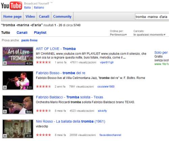Click the YouTube logo

coord(11,5)
